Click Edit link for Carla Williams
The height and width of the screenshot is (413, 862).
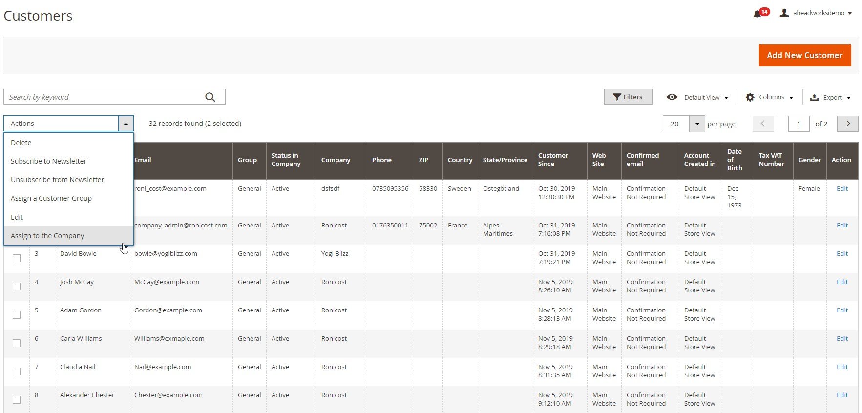pyautogui.click(x=842, y=338)
